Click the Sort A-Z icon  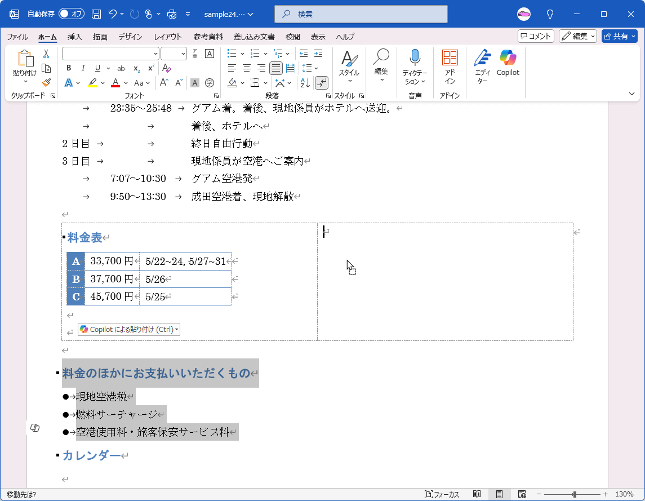pyautogui.click(x=305, y=83)
